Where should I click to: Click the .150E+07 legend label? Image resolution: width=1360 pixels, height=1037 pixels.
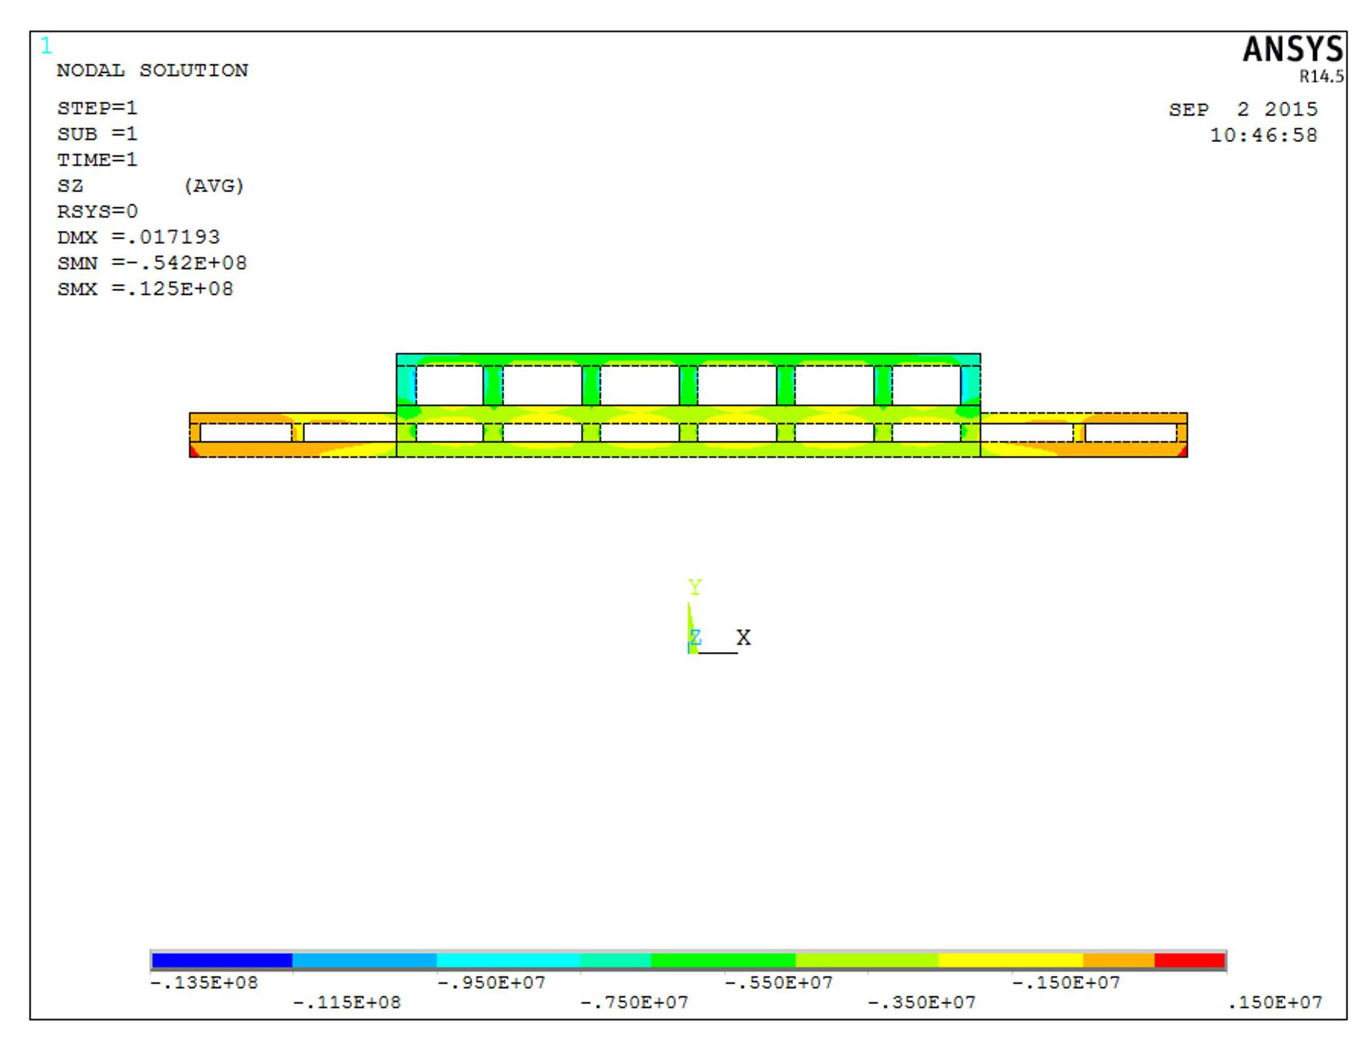(x=1274, y=1003)
